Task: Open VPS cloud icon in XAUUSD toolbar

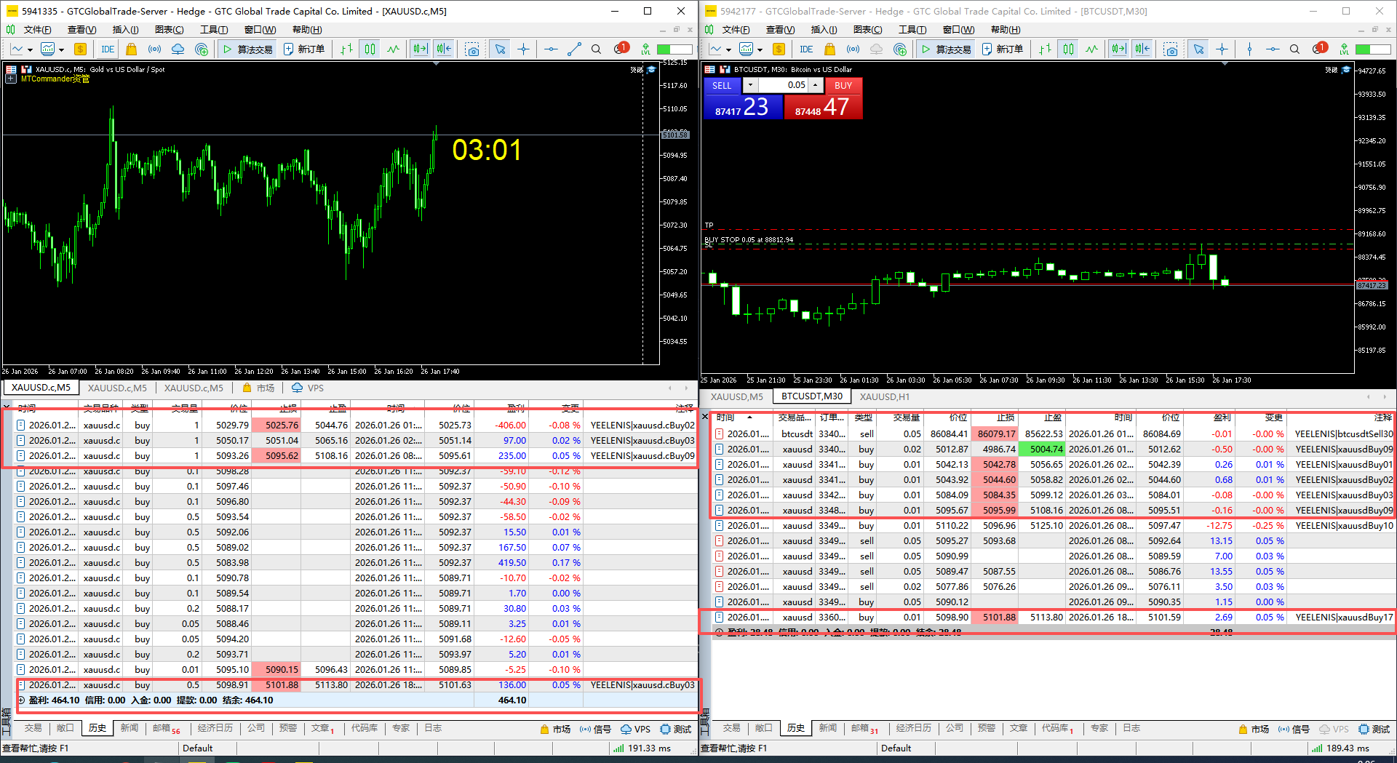Action: coord(178,49)
